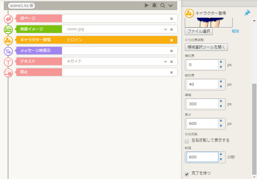Enable 左右反転して表示する checkbox
Screen dimensions: 257x179
[x=187, y=141]
